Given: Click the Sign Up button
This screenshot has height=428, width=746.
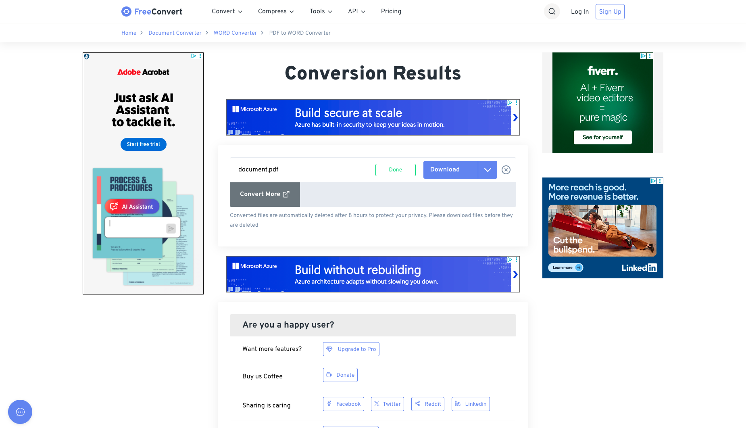Looking at the screenshot, I should [x=610, y=12].
